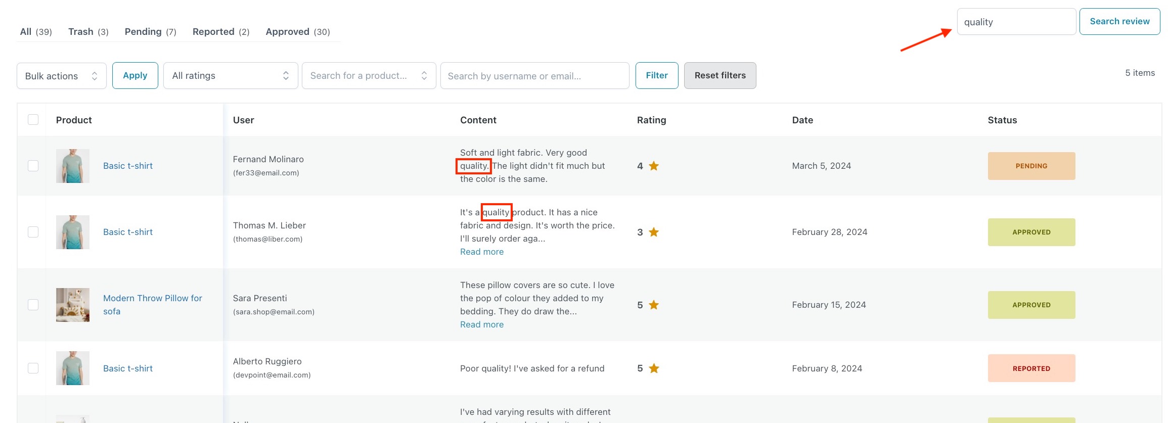Click the email devpoint@email.com

click(272, 375)
